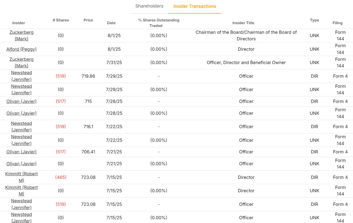Select the Form 4 filing in the 7/29/25 Newstead row
Image resolution: width=353 pixels, height=223 pixels.
click(x=340, y=76)
